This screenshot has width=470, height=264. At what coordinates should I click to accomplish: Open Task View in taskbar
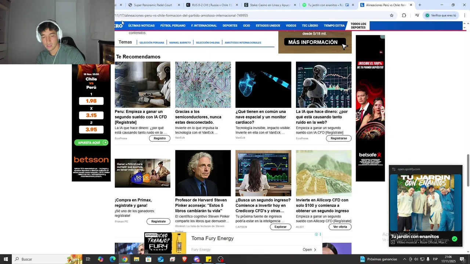[x=88, y=259]
